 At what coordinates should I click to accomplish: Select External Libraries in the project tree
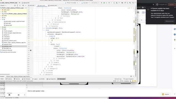coord(7,50)
